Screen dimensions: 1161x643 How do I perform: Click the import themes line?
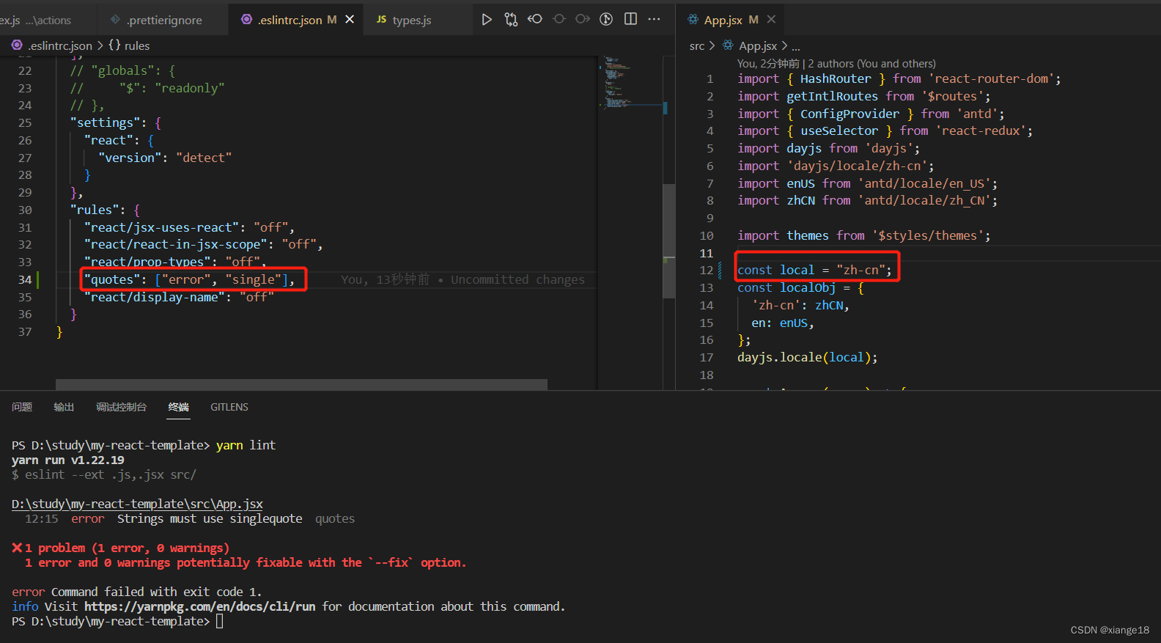864,235
